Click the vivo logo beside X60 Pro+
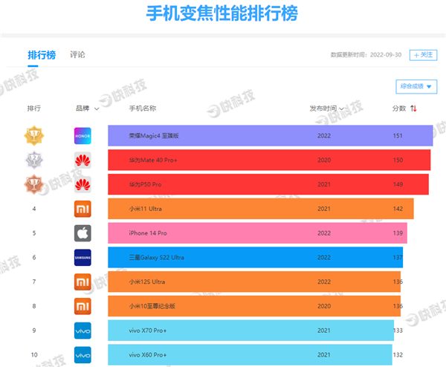This screenshot has height=367, width=446. 83,355
